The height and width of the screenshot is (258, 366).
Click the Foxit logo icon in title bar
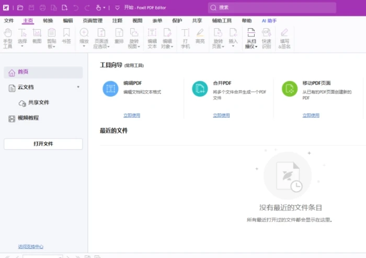[x=6, y=8]
